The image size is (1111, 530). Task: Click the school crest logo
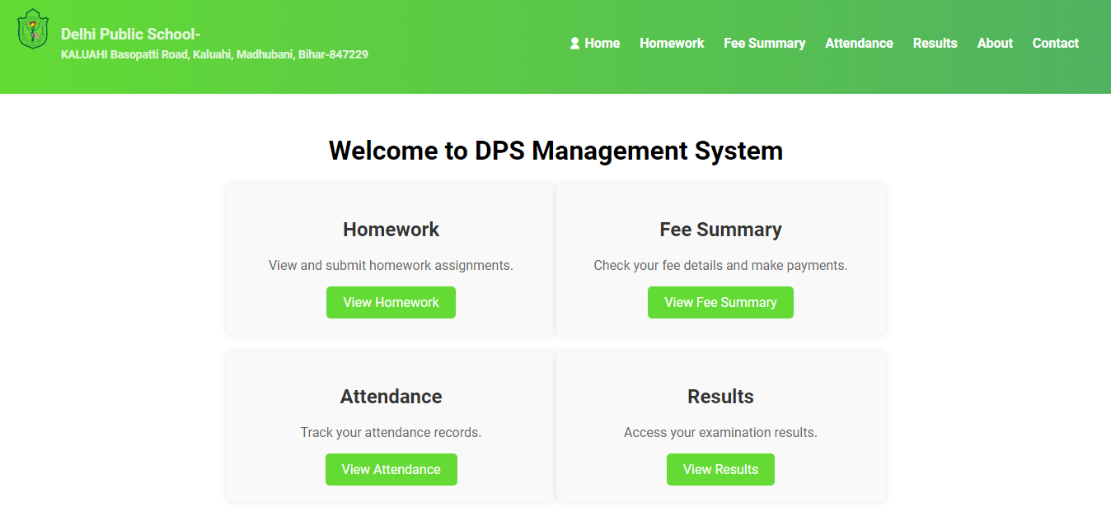[x=33, y=29]
